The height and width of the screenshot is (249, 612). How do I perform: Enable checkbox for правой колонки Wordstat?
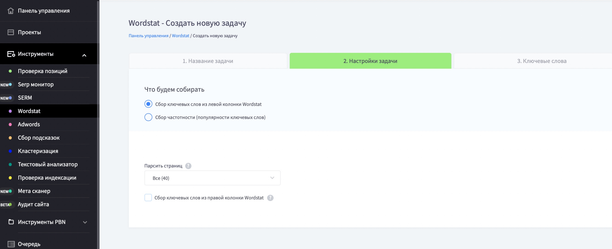[148, 198]
